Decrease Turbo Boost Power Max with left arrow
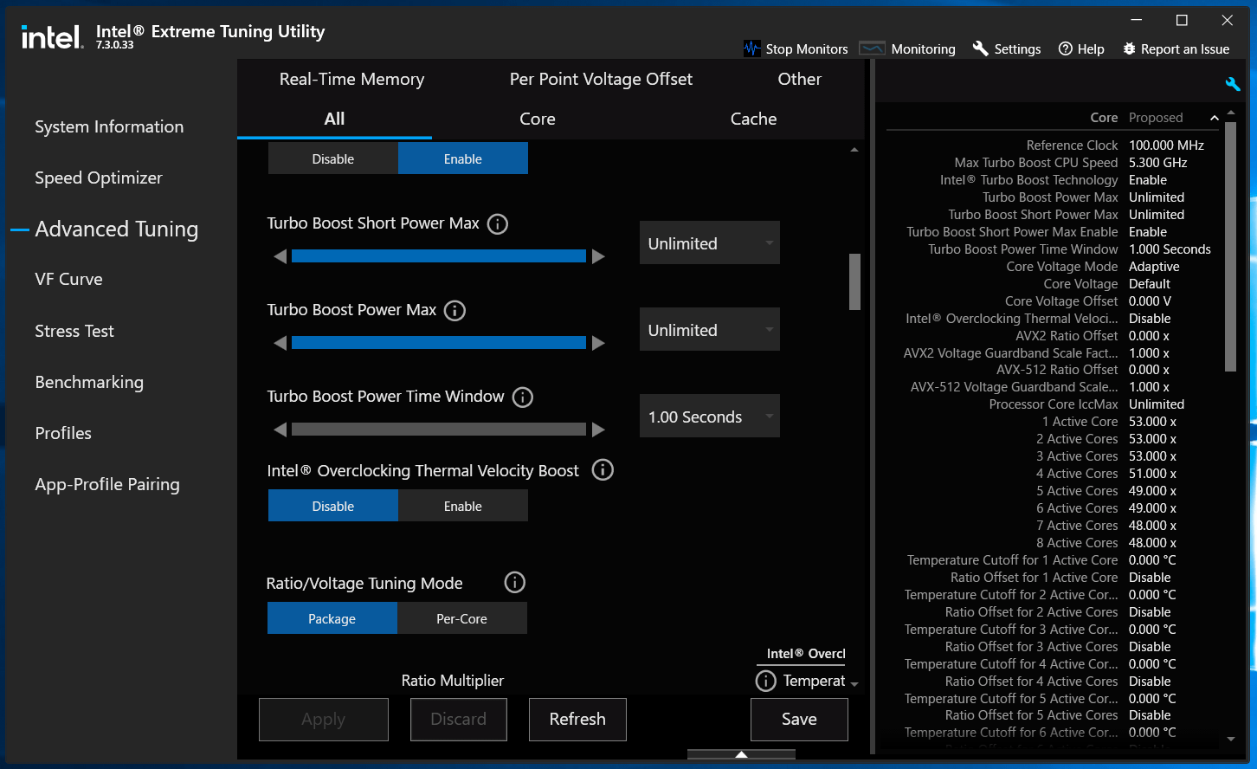 pos(280,343)
